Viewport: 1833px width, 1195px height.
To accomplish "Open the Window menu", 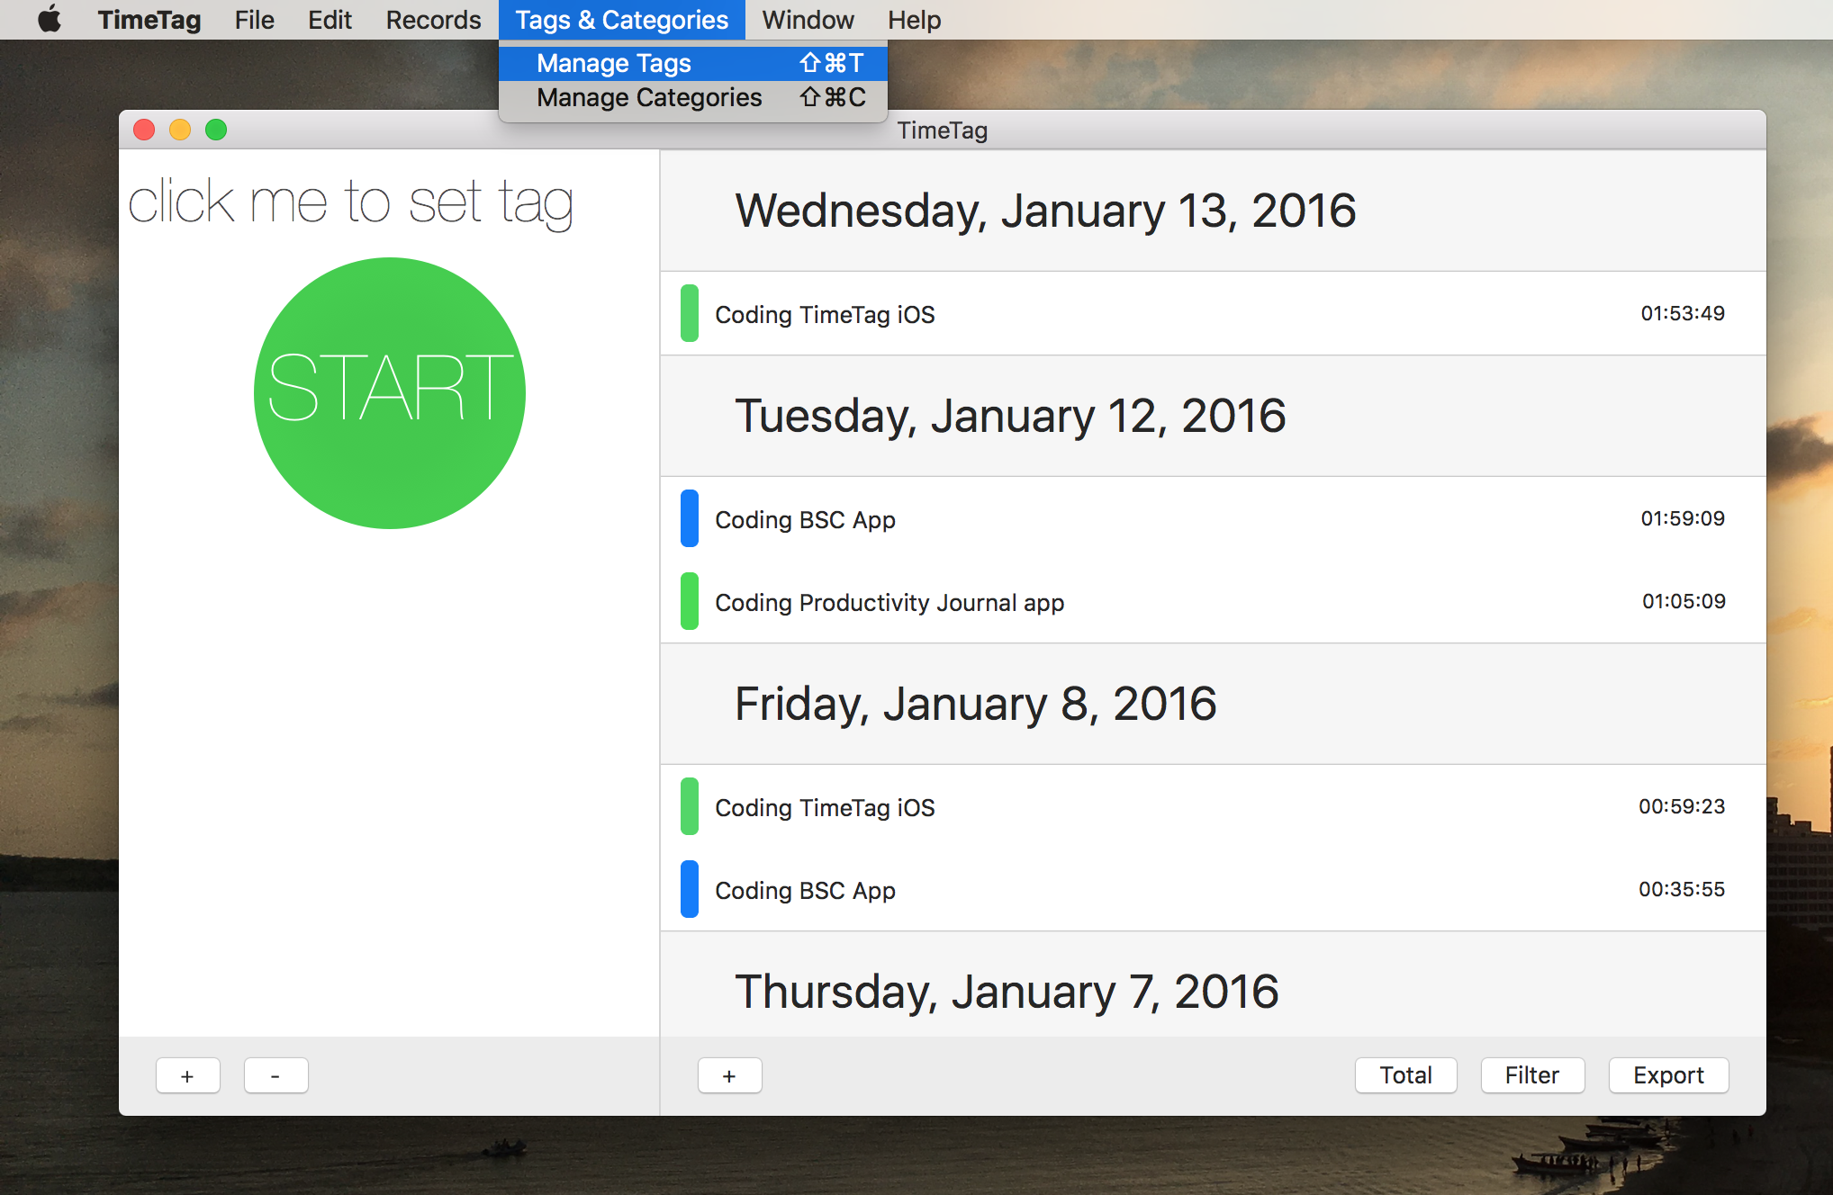I will click(x=808, y=19).
